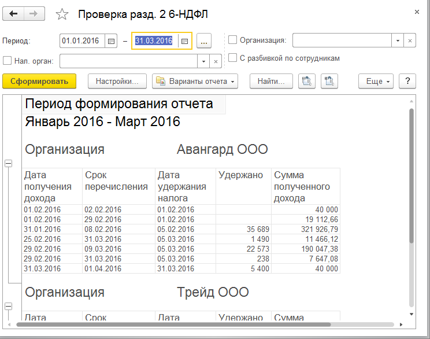
Task: Click the forward navigation arrow
Action: click(34, 14)
